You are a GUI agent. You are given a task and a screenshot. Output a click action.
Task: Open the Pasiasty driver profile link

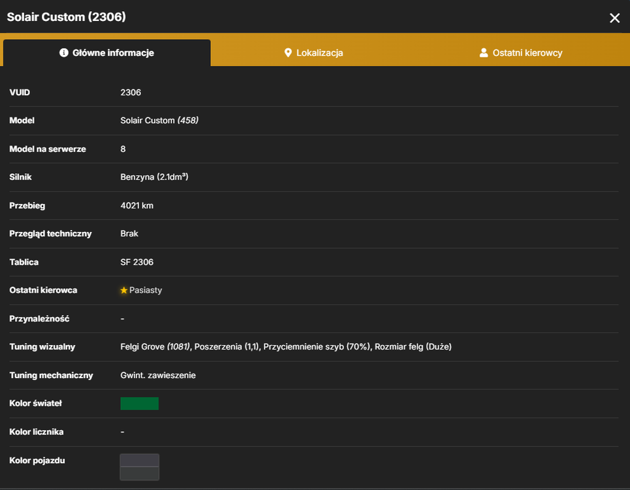[x=146, y=290]
